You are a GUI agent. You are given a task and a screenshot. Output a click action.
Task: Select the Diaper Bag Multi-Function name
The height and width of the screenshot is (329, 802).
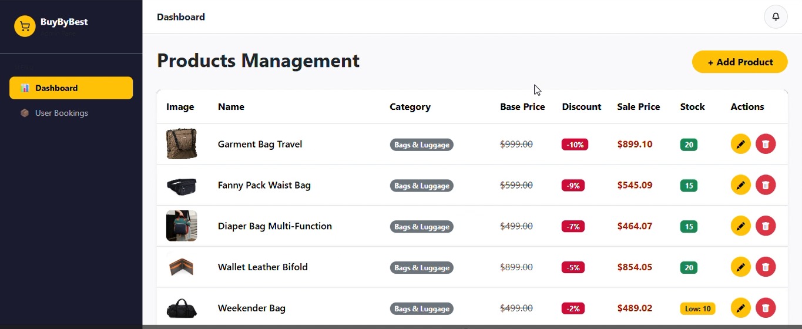click(x=275, y=226)
